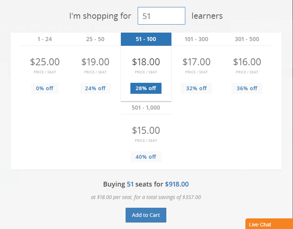The height and width of the screenshot is (229, 293).
Task: Click the 0% off badge
Action: pyautogui.click(x=45, y=88)
